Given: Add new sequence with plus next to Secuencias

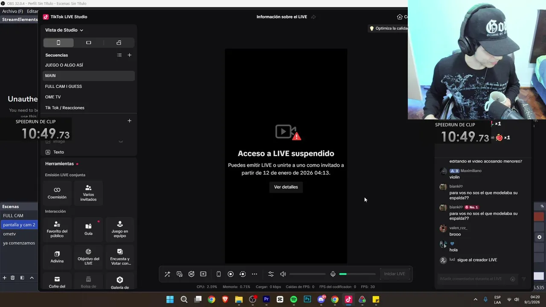Looking at the screenshot, I should pyautogui.click(x=129, y=55).
